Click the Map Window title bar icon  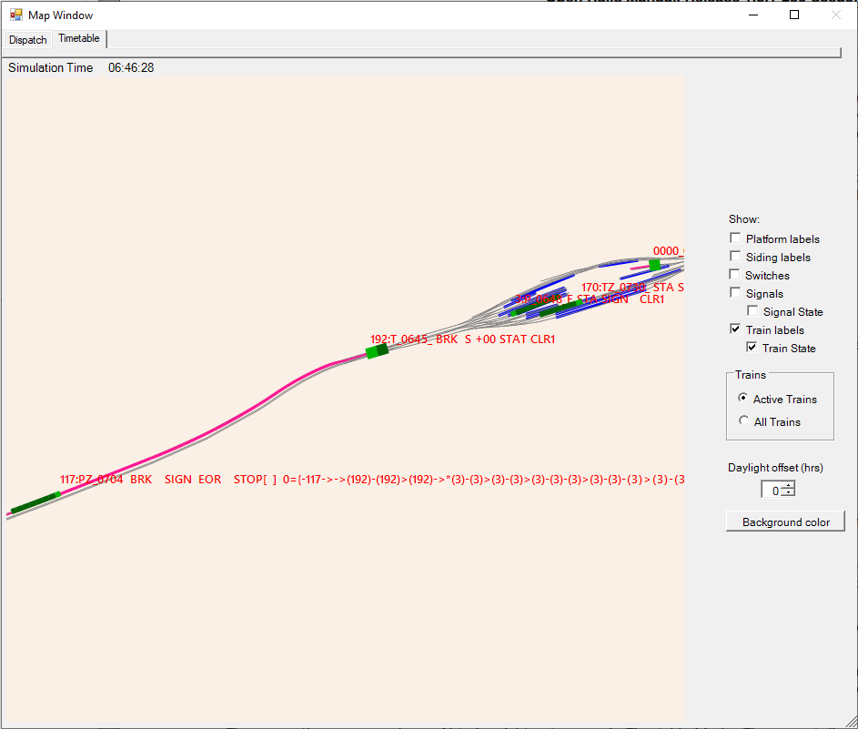(15, 15)
